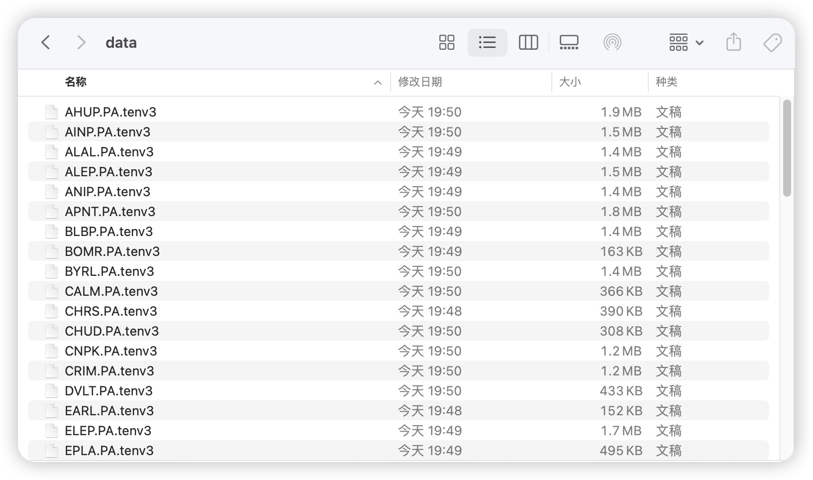Select file name BYRL.PA.tenv3
The height and width of the screenshot is (480, 813).
click(x=109, y=271)
